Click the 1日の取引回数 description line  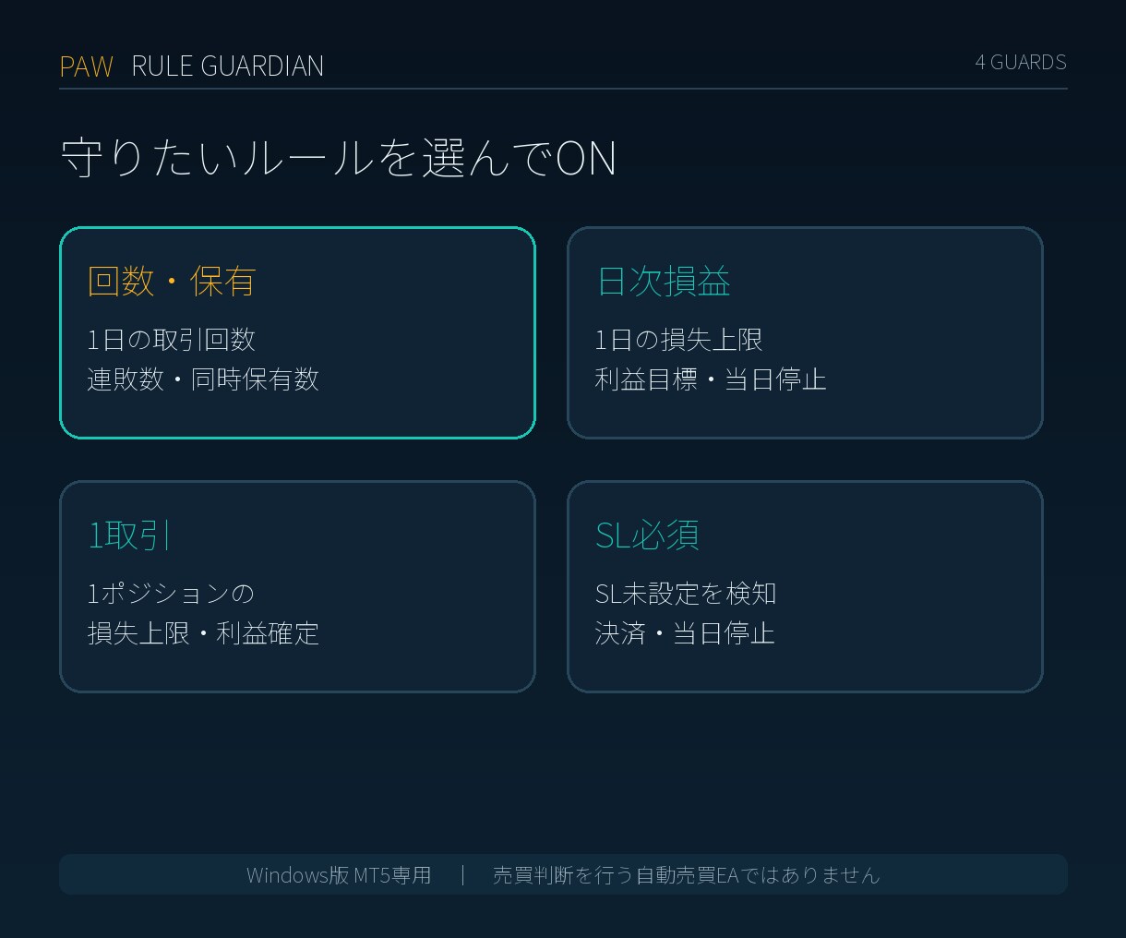click(x=172, y=340)
